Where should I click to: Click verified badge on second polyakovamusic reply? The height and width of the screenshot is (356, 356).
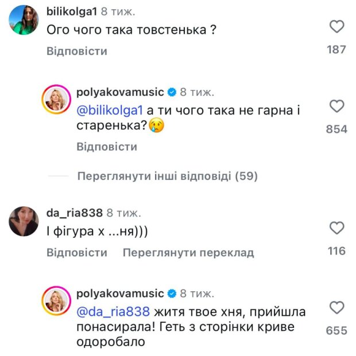[x=172, y=294]
